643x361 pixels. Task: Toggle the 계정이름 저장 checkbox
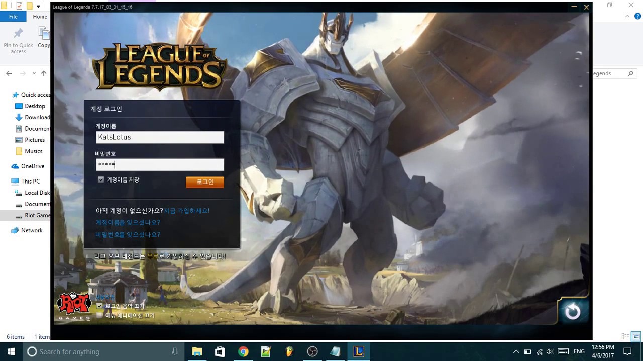click(101, 179)
